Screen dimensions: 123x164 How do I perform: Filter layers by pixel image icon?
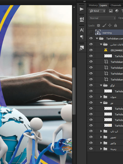(111, 11)
